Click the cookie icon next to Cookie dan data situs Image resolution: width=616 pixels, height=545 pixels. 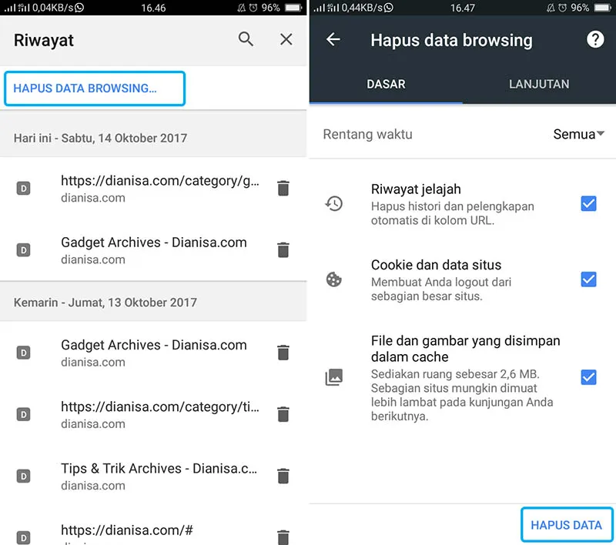(333, 280)
